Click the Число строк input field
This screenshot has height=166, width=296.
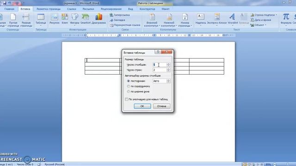pyautogui.click(x=160, y=70)
